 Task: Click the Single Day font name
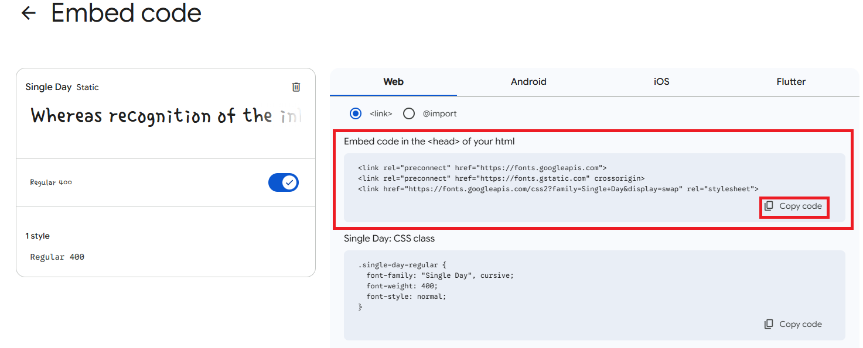(49, 87)
